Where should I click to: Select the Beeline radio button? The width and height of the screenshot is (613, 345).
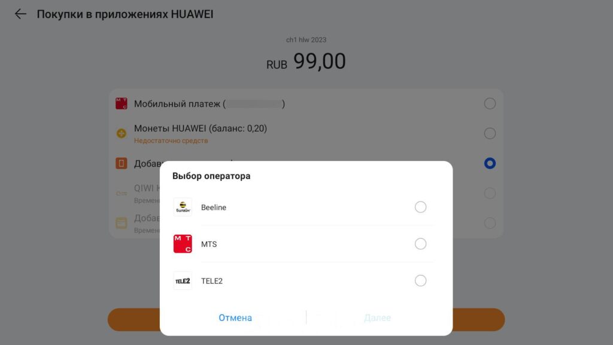tap(420, 207)
